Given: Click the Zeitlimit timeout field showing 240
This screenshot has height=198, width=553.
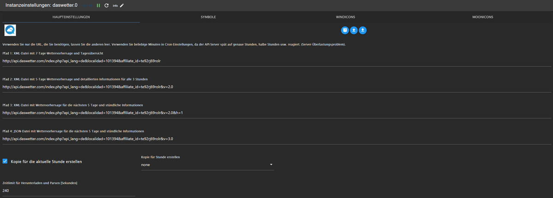Looking at the screenshot, I should pos(69,191).
